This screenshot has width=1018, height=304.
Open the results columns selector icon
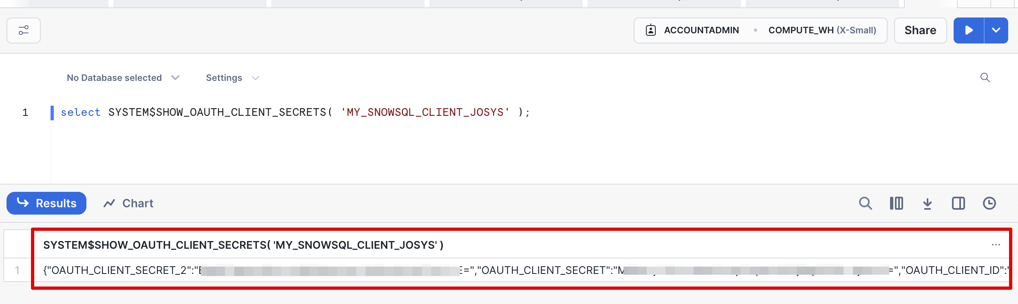[x=896, y=203]
